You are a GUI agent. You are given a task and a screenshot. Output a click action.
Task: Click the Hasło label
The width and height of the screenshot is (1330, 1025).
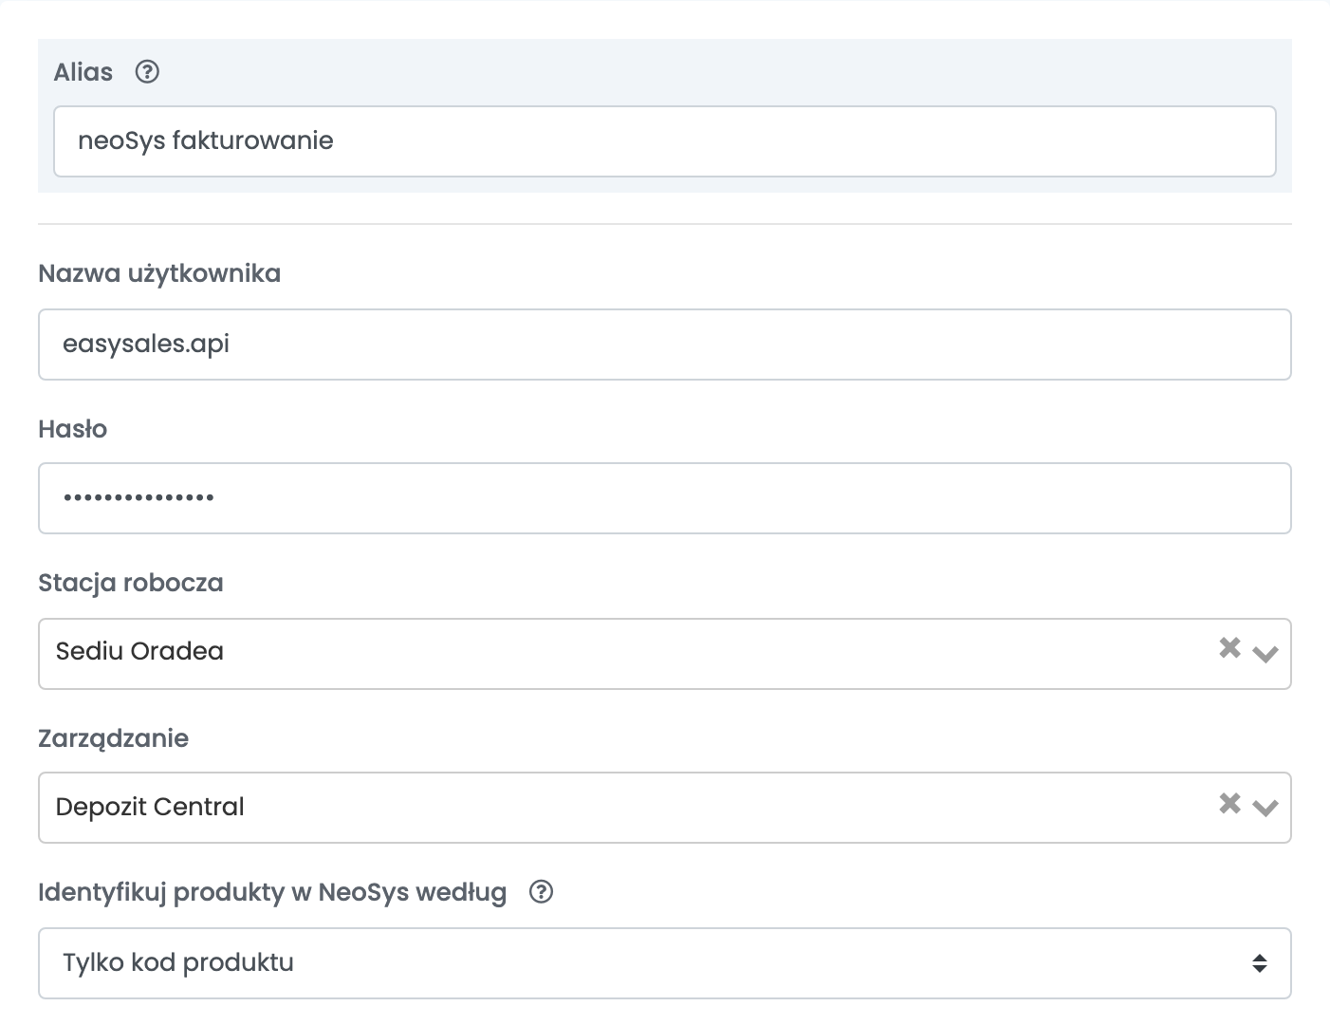(73, 429)
